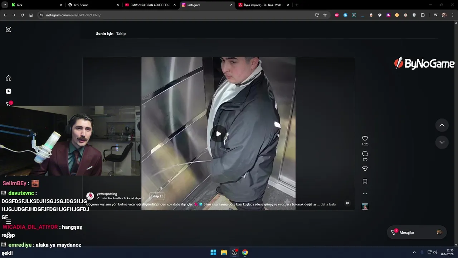Toggle the reel's sound with speaker icon
Screen dimensions: 458x258
click(x=347, y=203)
